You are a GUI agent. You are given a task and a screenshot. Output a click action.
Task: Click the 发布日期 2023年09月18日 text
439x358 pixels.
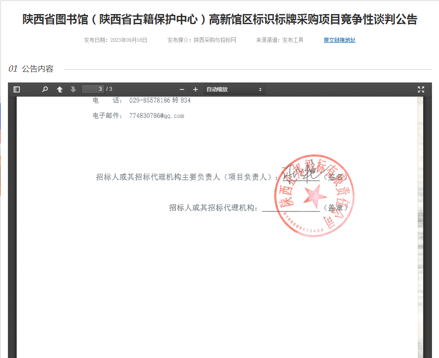pyautogui.click(x=115, y=40)
